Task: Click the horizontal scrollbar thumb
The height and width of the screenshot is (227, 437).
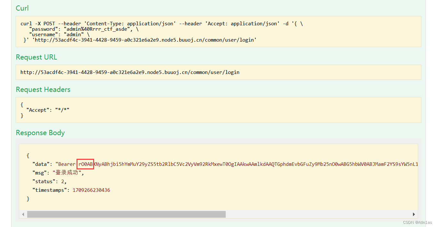Action: pos(126,214)
